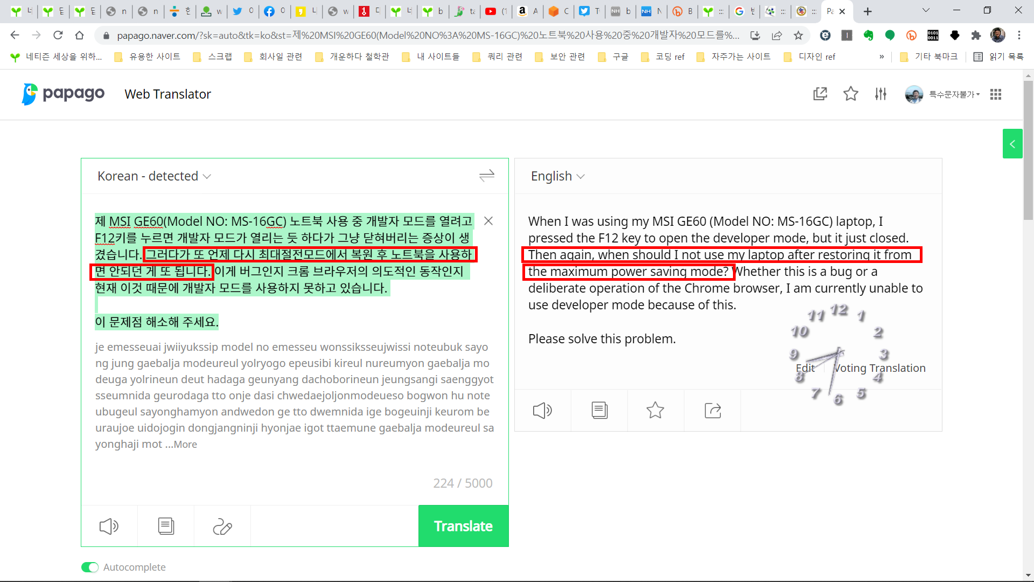
Task: Open a new browser tab
Action: click(x=868, y=11)
